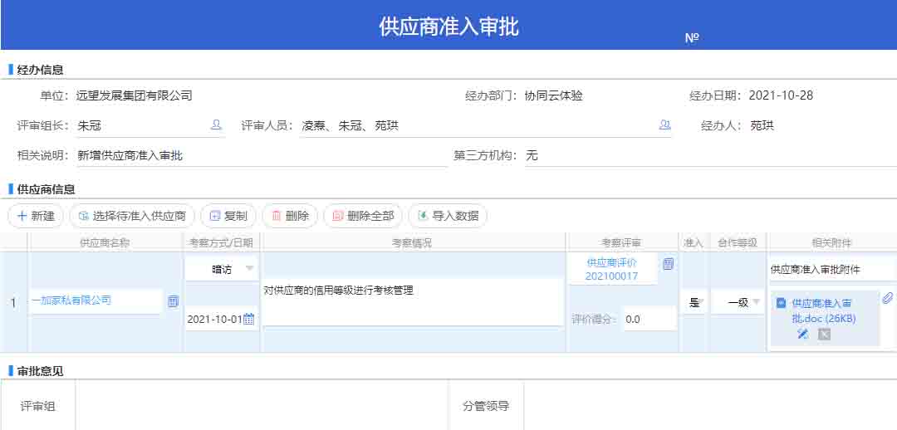
Task: Click the 协同云体验 department text
Action: pos(554,95)
